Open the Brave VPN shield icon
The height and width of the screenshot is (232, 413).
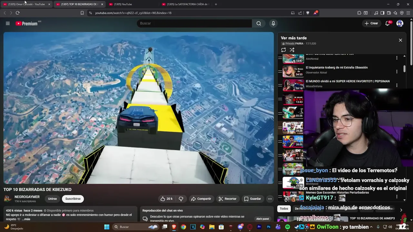402,13
